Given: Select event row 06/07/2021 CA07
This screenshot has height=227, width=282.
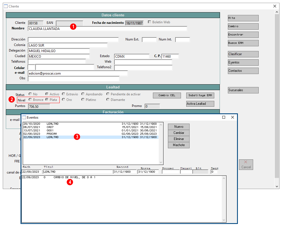Looking at the screenshot, I should [91, 127].
